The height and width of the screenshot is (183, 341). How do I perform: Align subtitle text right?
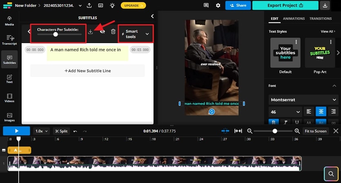pyautogui.click(x=333, y=112)
